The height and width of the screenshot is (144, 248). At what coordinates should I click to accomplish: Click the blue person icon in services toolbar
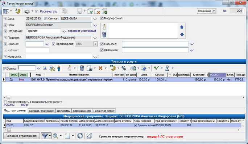[59, 68]
